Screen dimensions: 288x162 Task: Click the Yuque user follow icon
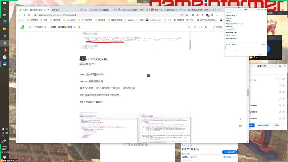click(x=201, y=27)
